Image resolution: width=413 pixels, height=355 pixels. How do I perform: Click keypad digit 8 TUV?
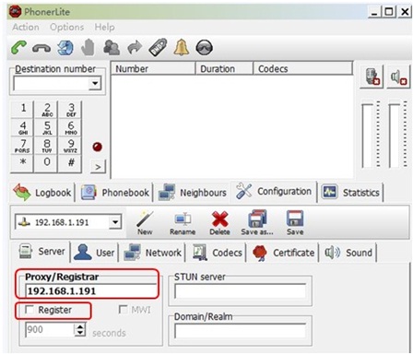47,146
